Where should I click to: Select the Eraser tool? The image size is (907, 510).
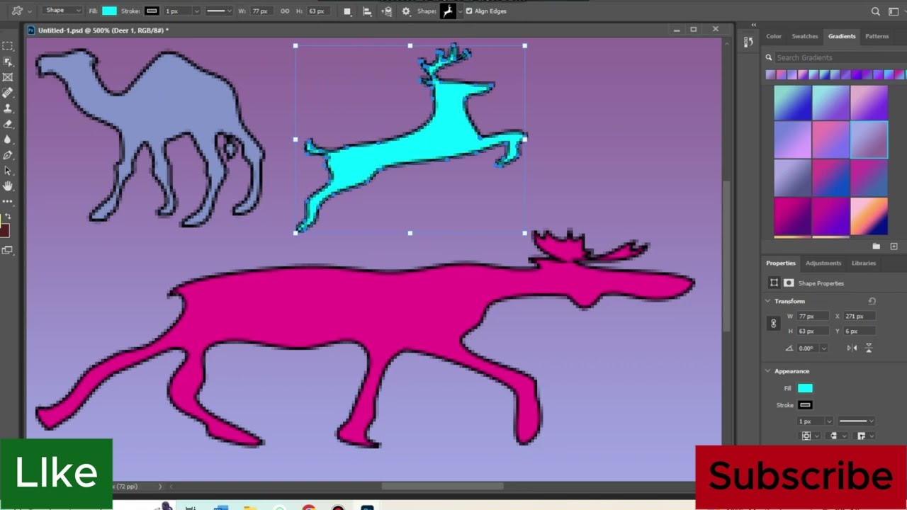[x=8, y=124]
